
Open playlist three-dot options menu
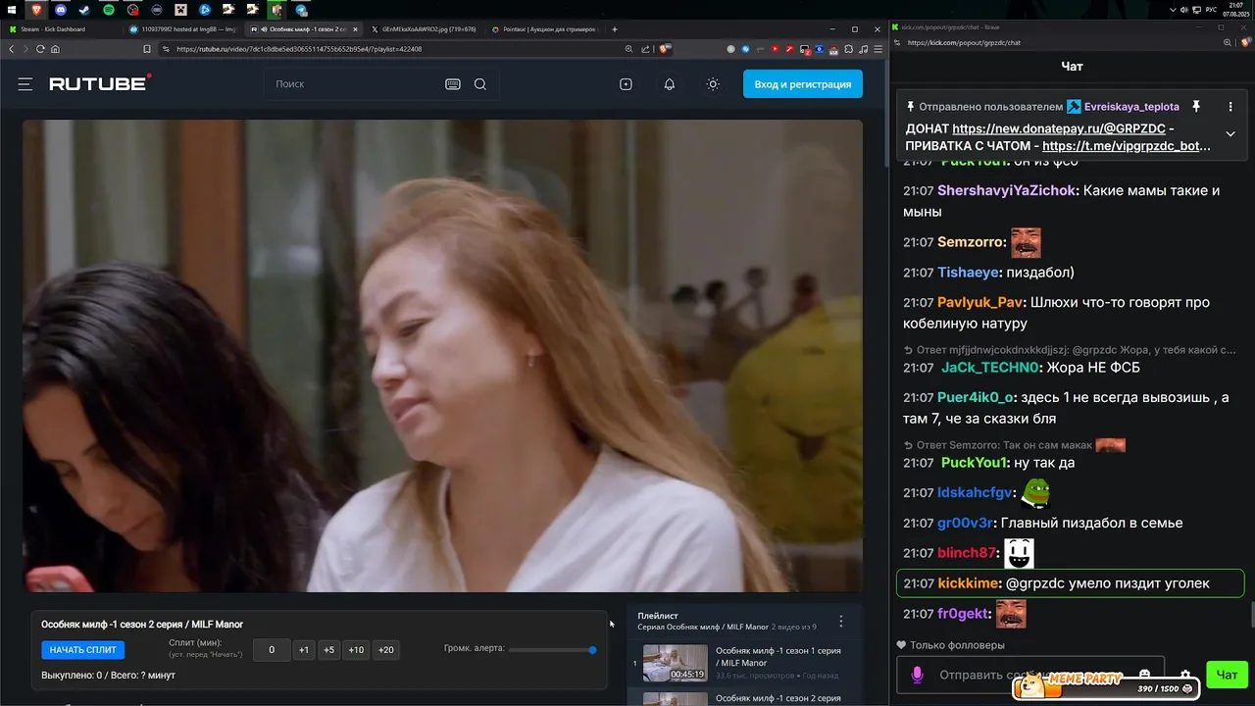[840, 622]
